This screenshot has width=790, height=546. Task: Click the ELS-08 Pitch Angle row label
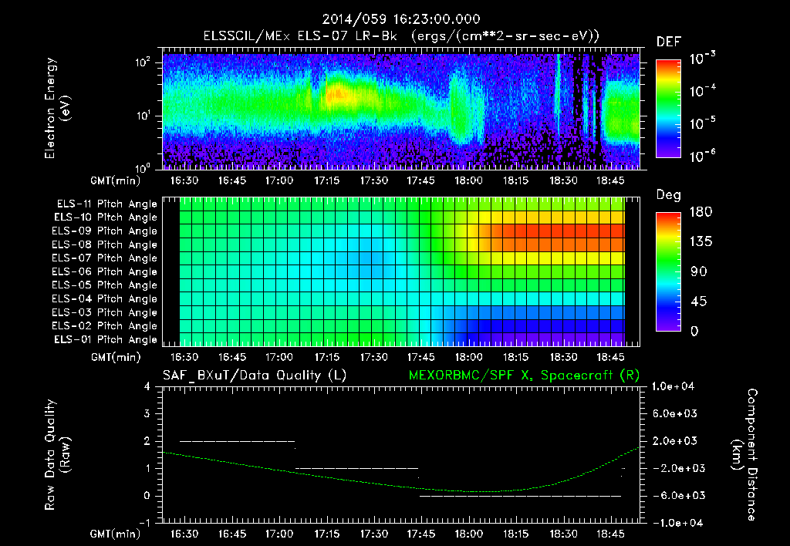tap(104, 244)
